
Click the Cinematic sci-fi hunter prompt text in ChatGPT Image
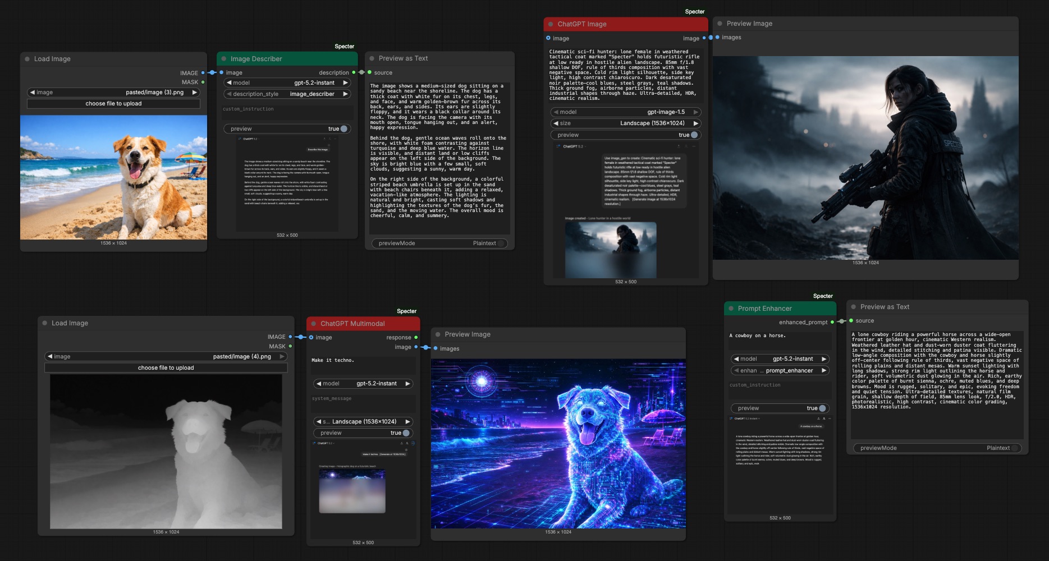click(625, 75)
